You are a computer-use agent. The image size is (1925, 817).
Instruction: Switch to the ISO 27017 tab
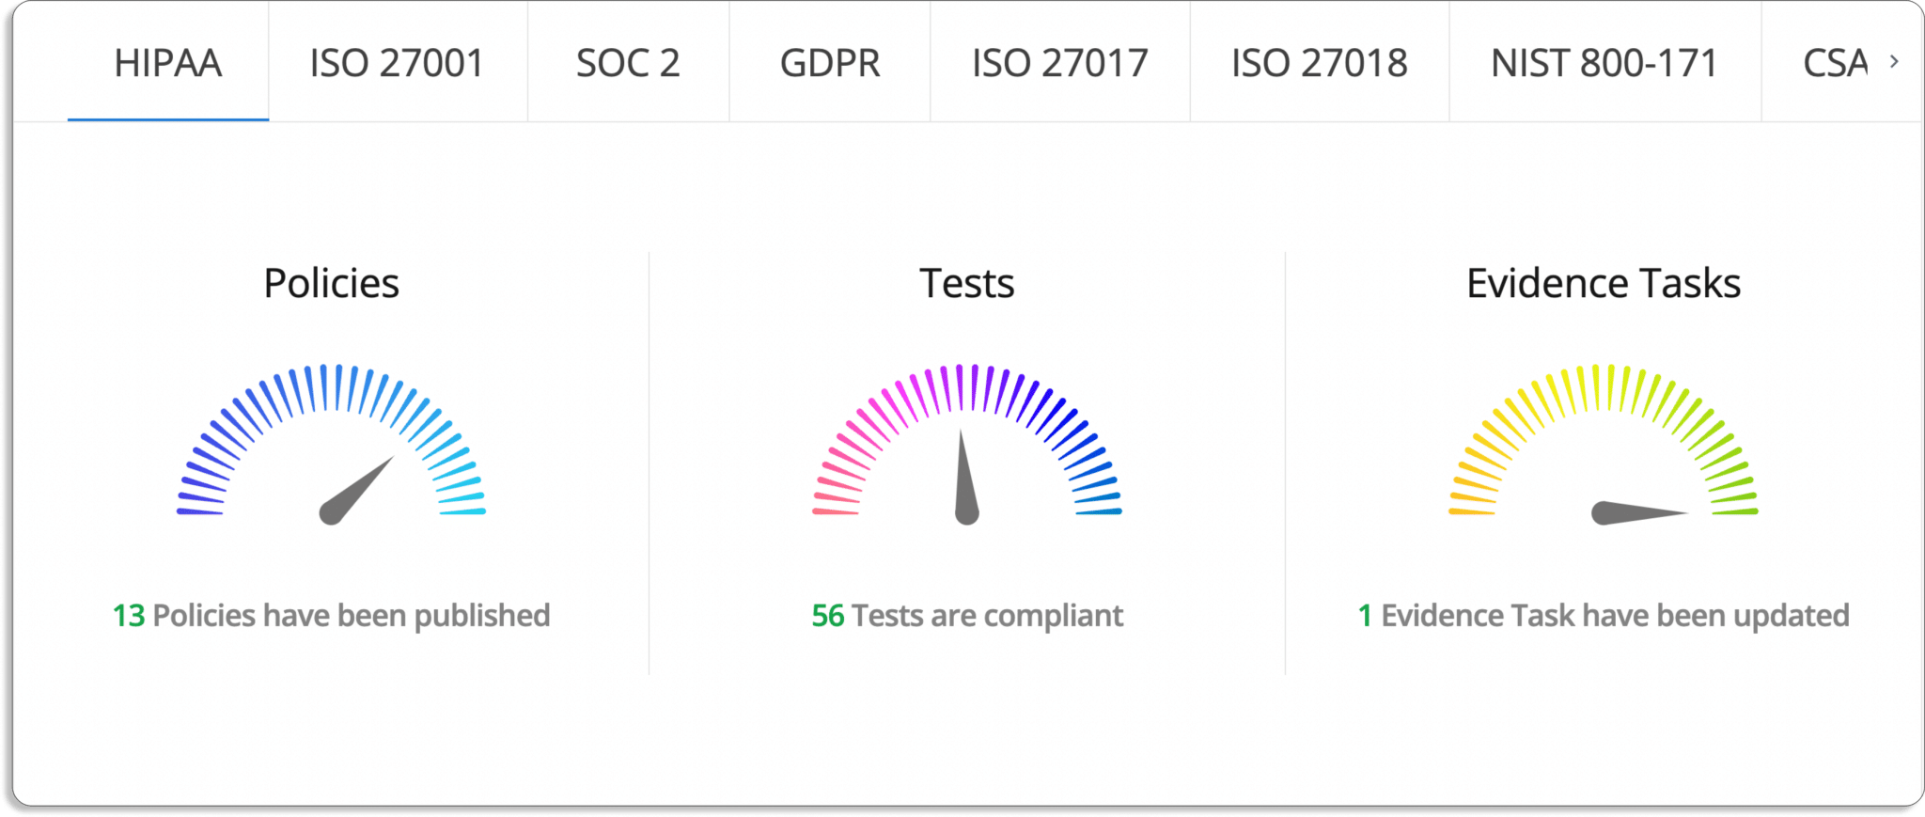coord(1060,63)
